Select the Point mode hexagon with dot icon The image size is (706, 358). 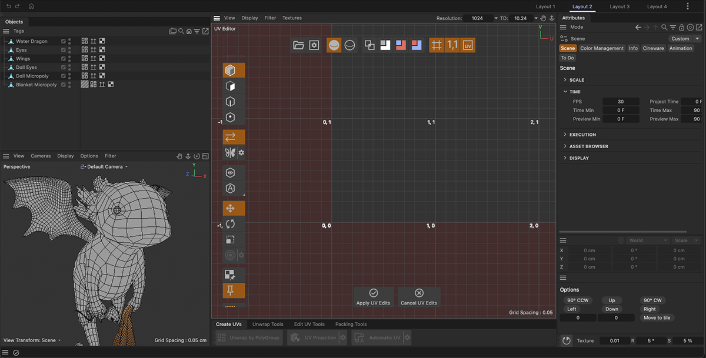tap(231, 118)
